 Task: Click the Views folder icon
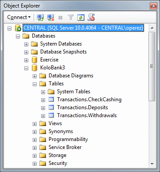42,123
